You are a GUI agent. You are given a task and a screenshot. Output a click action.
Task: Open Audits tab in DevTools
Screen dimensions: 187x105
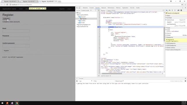click(138, 8)
